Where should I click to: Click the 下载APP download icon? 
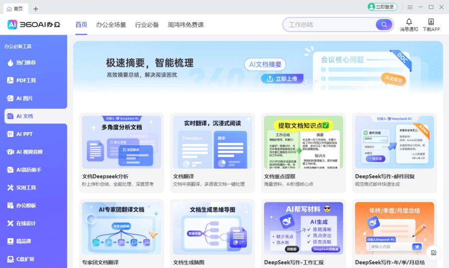click(431, 22)
